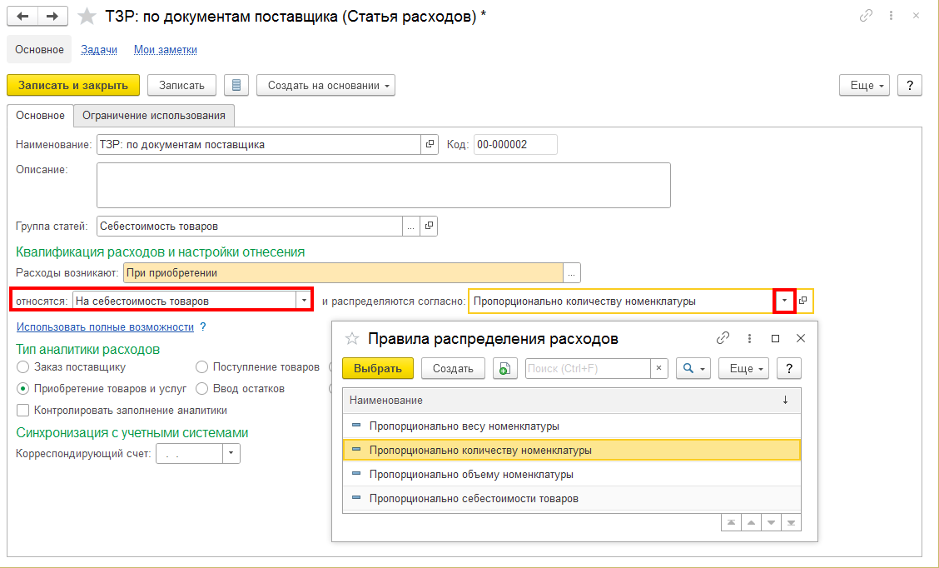Click the back navigation arrow
The height and width of the screenshot is (568, 939).
(22, 17)
